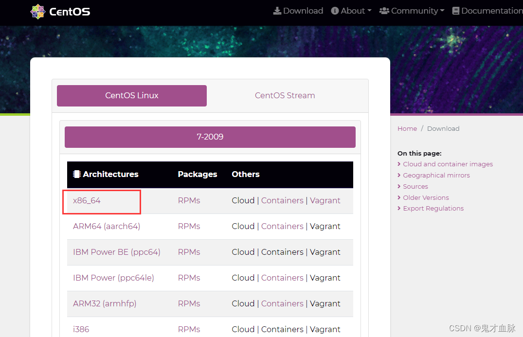Open the Export Regulations link
This screenshot has height=337, width=523.
click(x=433, y=208)
